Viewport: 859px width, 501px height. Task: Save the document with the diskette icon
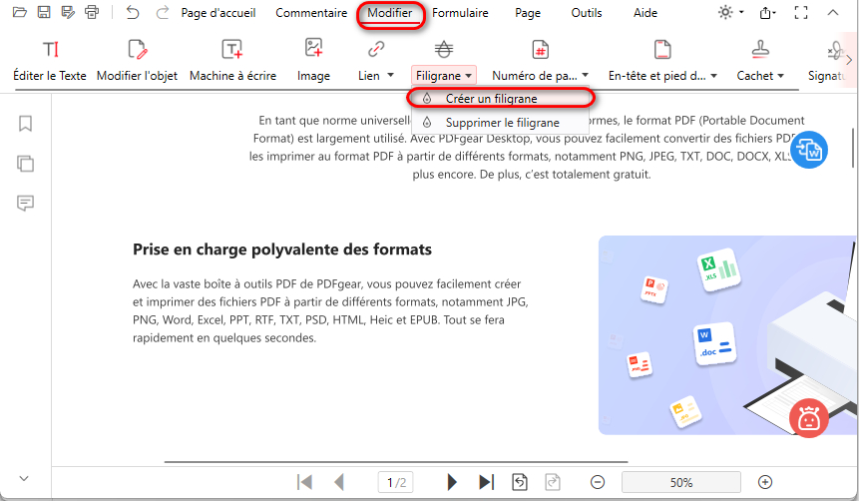click(x=44, y=12)
